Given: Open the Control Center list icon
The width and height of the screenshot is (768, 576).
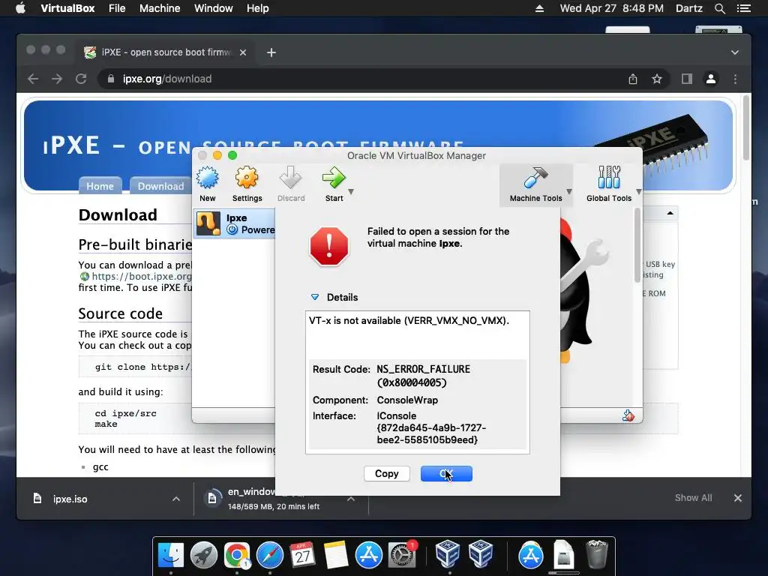Looking at the screenshot, I should (x=743, y=8).
